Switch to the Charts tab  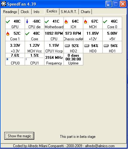85,12
